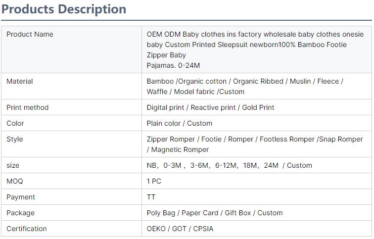Click the Package row label
This screenshot has height=239, width=374.
20,213
